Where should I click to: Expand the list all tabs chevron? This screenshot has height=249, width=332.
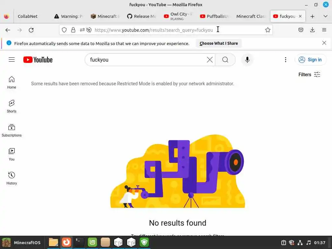(x=326, y=16)
